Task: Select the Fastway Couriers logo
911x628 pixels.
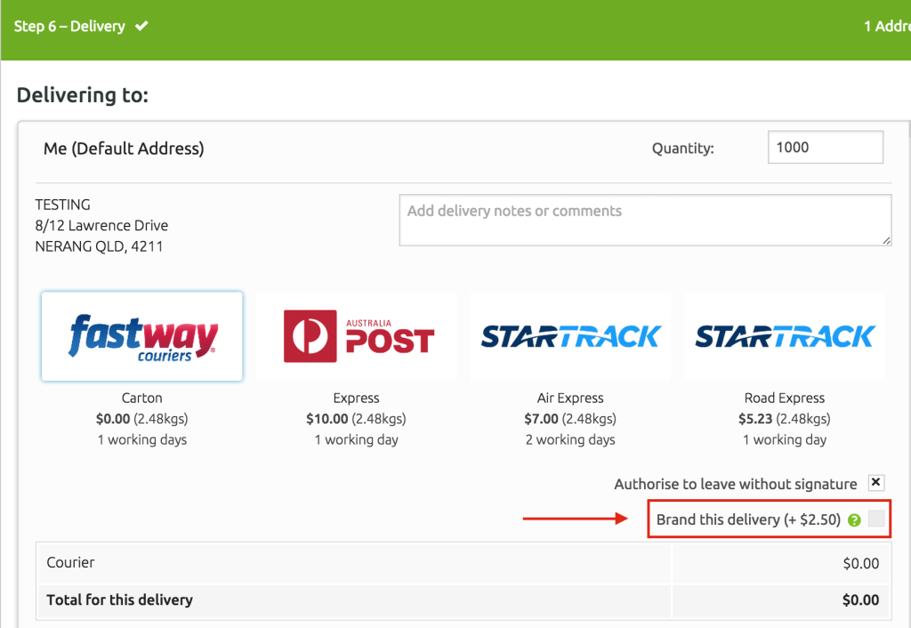Action: coord(142,336)
